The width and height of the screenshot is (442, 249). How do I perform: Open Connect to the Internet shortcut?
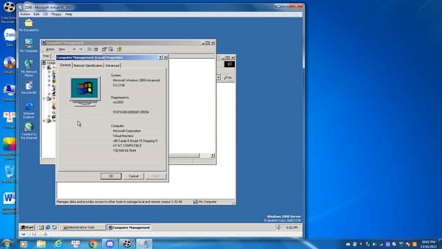[29, 131]
